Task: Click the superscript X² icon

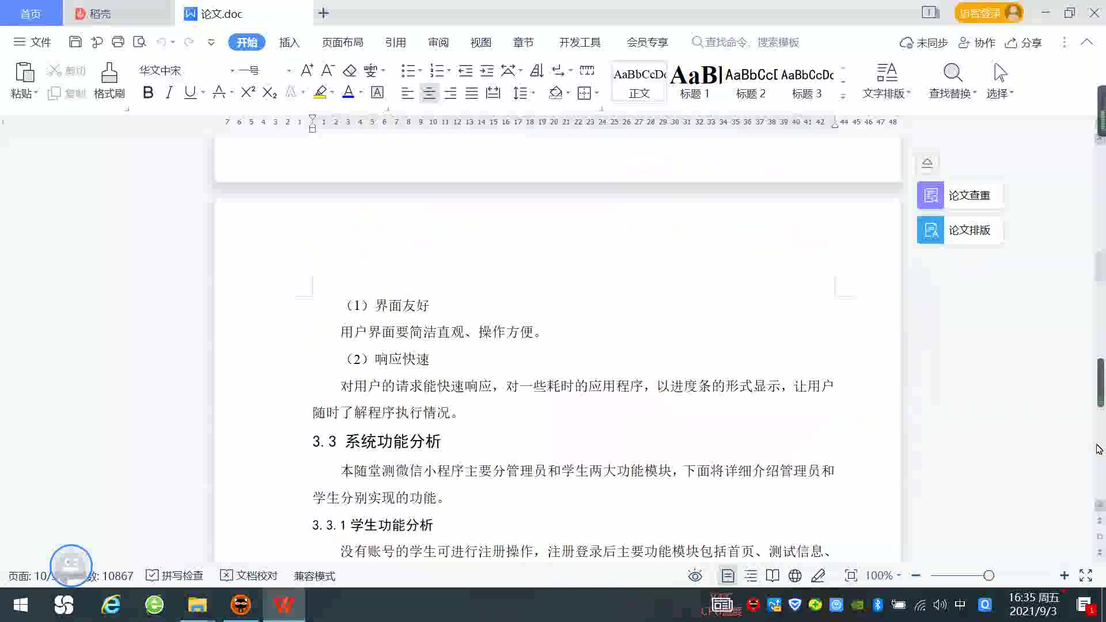Action: [248, 93]
